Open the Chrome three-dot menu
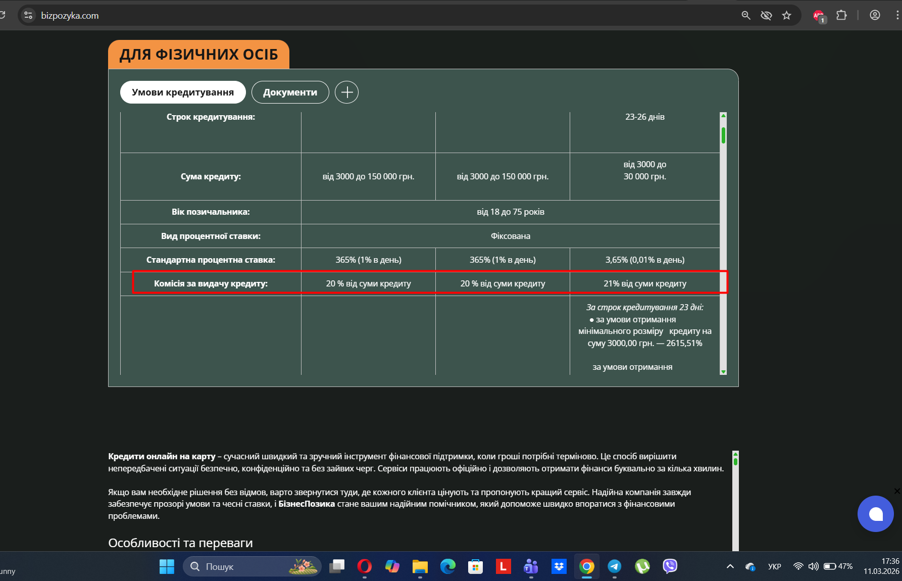The height and width of the screenshot is (581, 902). [x=897, y=16]
